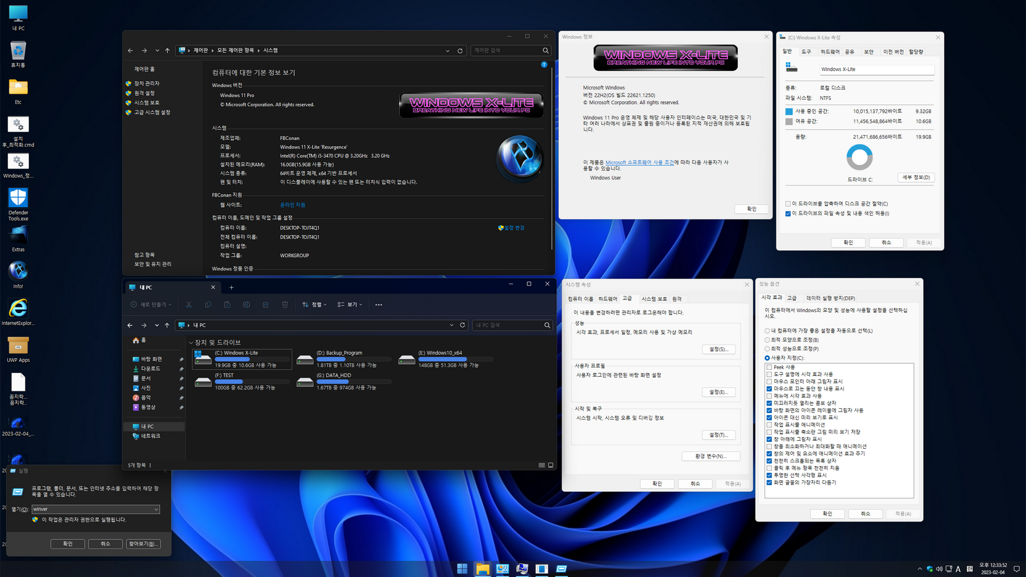This screenshot has width=1026, height=577.
Task: Uncheck '창 아래에 그림자 표시' checkbox
Action: pyautogui.click(x=769, y=439)
